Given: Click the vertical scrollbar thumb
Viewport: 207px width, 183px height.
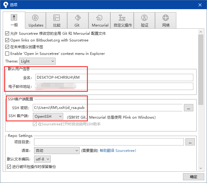Looking at the screenshot, I should tap(201, 70).
